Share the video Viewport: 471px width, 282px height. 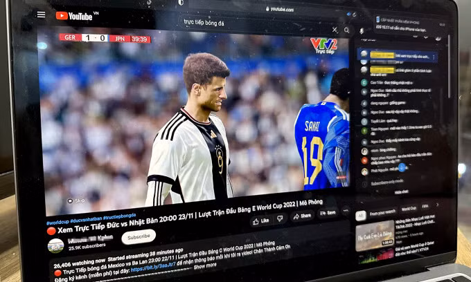click(302, 216)
